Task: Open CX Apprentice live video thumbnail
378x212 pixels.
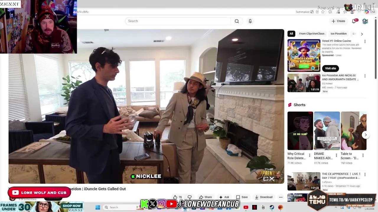Action: (x=304, y=181)
